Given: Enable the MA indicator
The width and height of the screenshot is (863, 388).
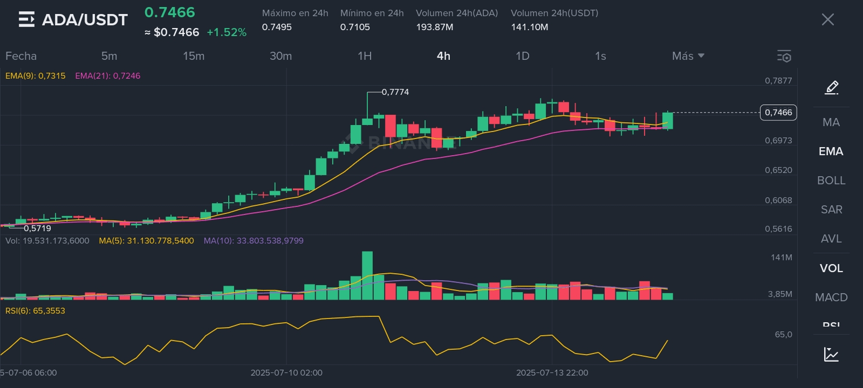Looking at the screenshot, I should coord(831,122).
